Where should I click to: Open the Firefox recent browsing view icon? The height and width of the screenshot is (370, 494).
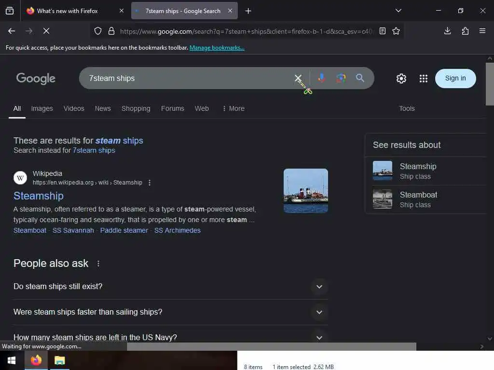(10, 11)
